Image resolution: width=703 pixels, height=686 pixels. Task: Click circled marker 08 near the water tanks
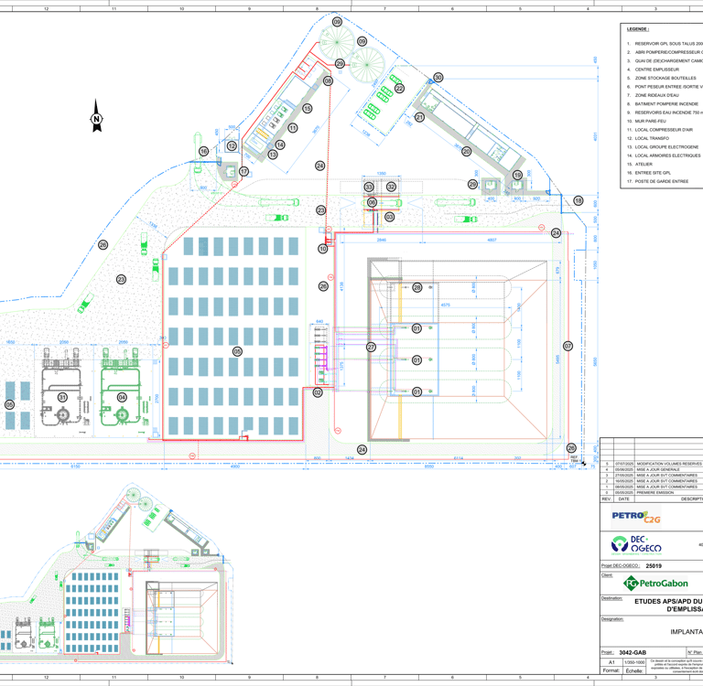(x=329, y=80)
